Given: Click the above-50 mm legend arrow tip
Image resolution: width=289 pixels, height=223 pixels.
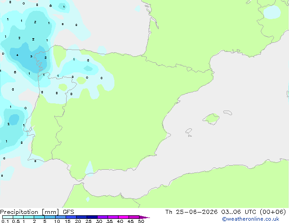Looking at the screenshot, I should [x=144, y=217].
